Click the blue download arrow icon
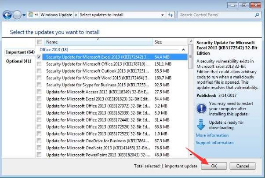265x178 pixels. click(201, 125)
